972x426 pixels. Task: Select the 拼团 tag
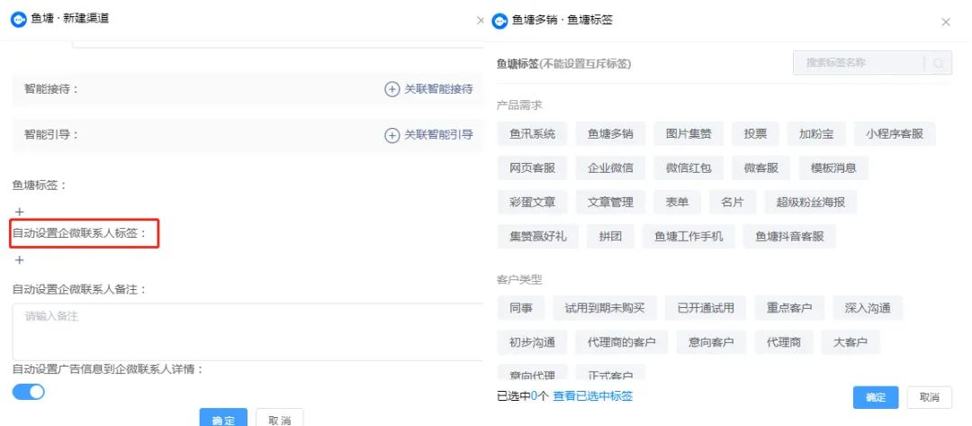[x=610, y=237]
